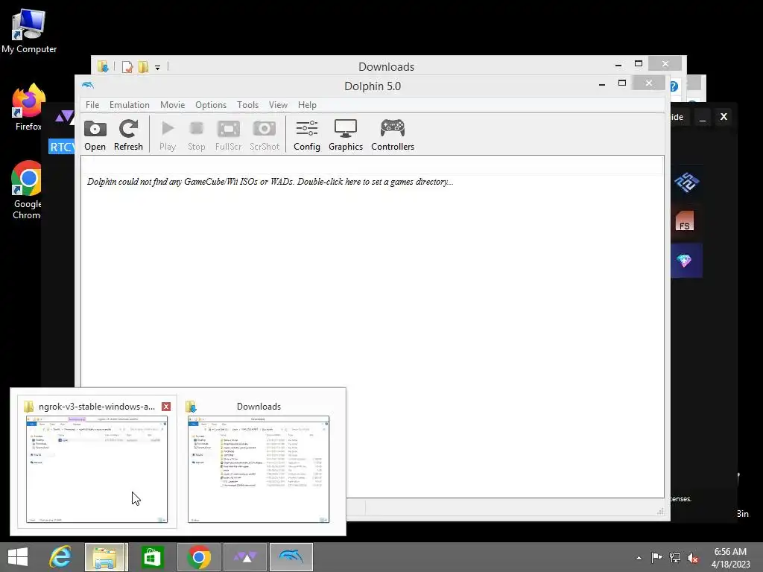Click the new folder icon in the Downloads title bar
This screenshot has width=763, height=572.
coord(144,66)
